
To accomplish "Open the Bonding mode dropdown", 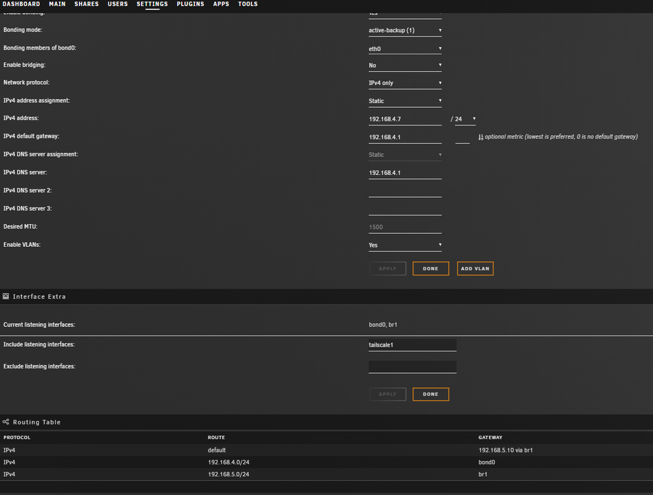I will click(405, 31).
